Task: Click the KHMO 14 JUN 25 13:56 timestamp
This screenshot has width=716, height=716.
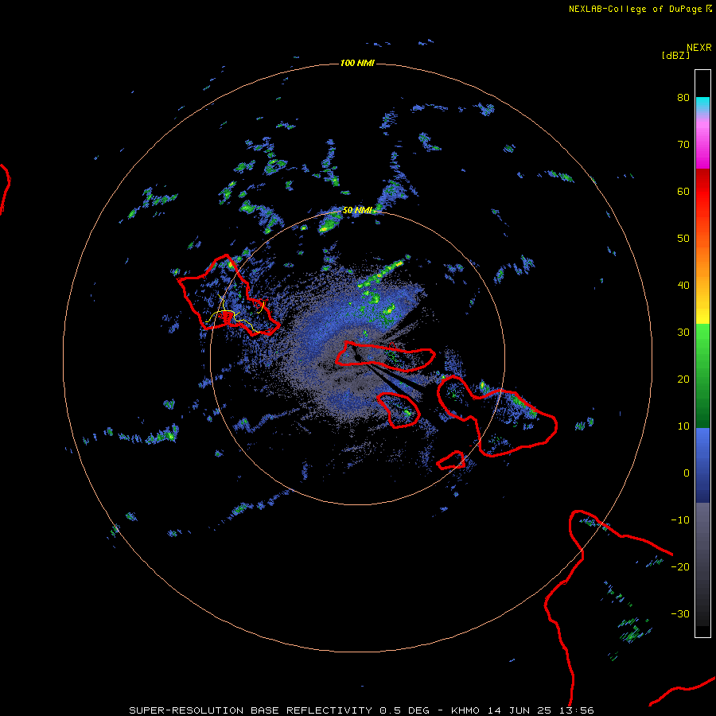Action: (523, 710)
